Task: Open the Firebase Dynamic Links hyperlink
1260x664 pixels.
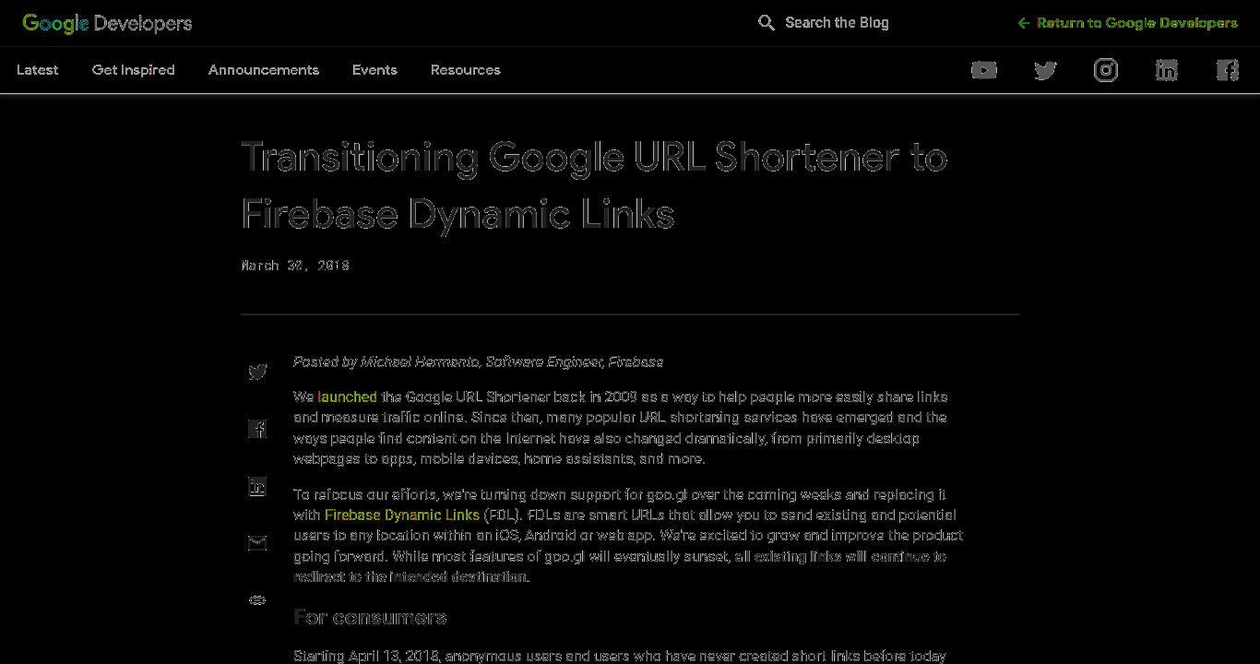Action: 402,515
